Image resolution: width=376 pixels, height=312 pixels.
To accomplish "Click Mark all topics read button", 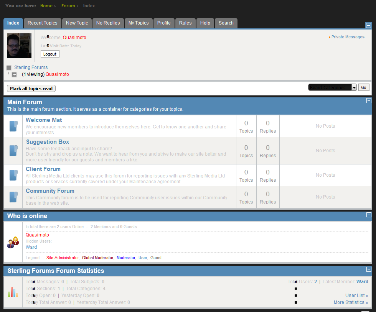I will (x=31, y=89).
